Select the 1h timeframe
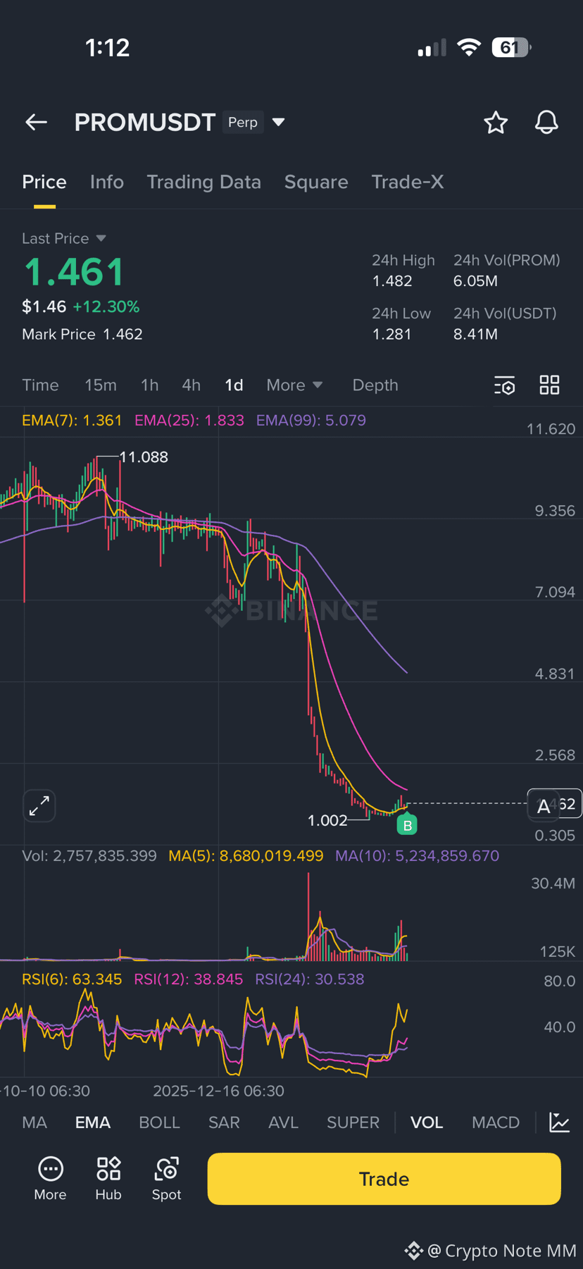The height and width of the screenshot is (1269, 583). (x=149, y=385)
